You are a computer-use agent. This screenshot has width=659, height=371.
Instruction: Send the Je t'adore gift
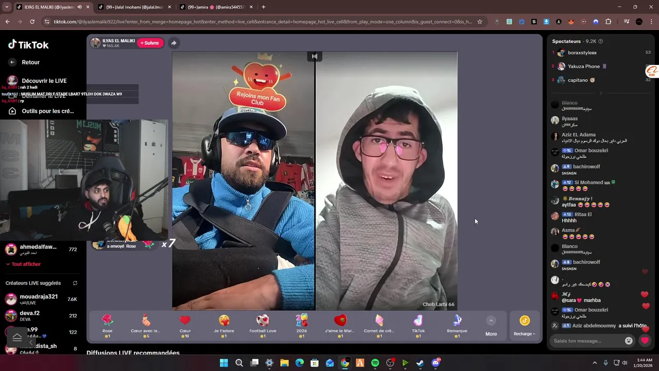point(224,326)
